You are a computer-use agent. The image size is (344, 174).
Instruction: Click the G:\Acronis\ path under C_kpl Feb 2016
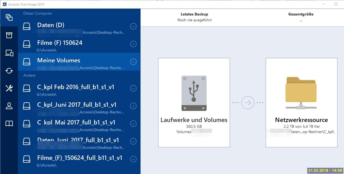point(47,94)
